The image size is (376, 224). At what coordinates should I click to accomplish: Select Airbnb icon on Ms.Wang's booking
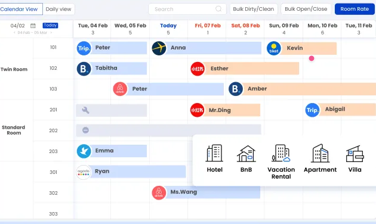[159, 192]
